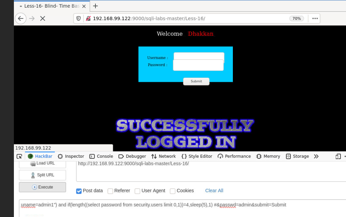
Task: Click the Load URL button
Action: (x=42, y=164)
